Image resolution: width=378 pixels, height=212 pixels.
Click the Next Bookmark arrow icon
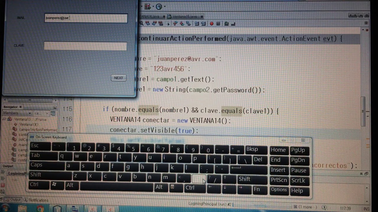(182, 23)
